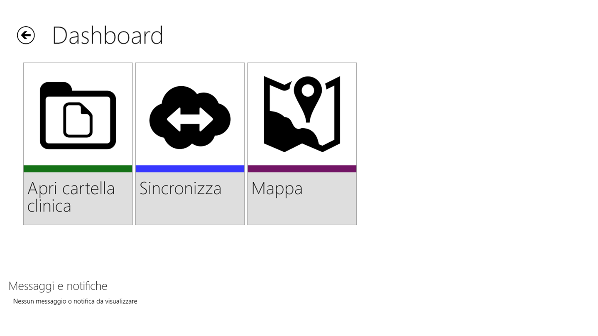Click the "Messaggi e notifiche" heading
Image resolution: width=598 pixels, height=336 pixels.
[x=58, y=286]
